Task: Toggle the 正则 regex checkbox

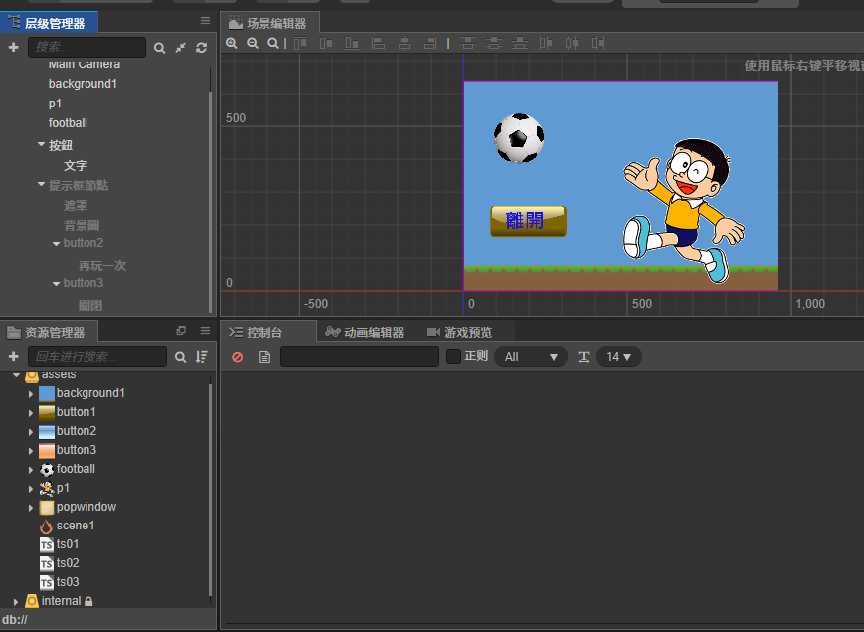Action: (453, 357)
